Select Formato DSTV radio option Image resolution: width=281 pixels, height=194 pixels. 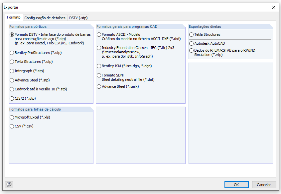(12, 34)
